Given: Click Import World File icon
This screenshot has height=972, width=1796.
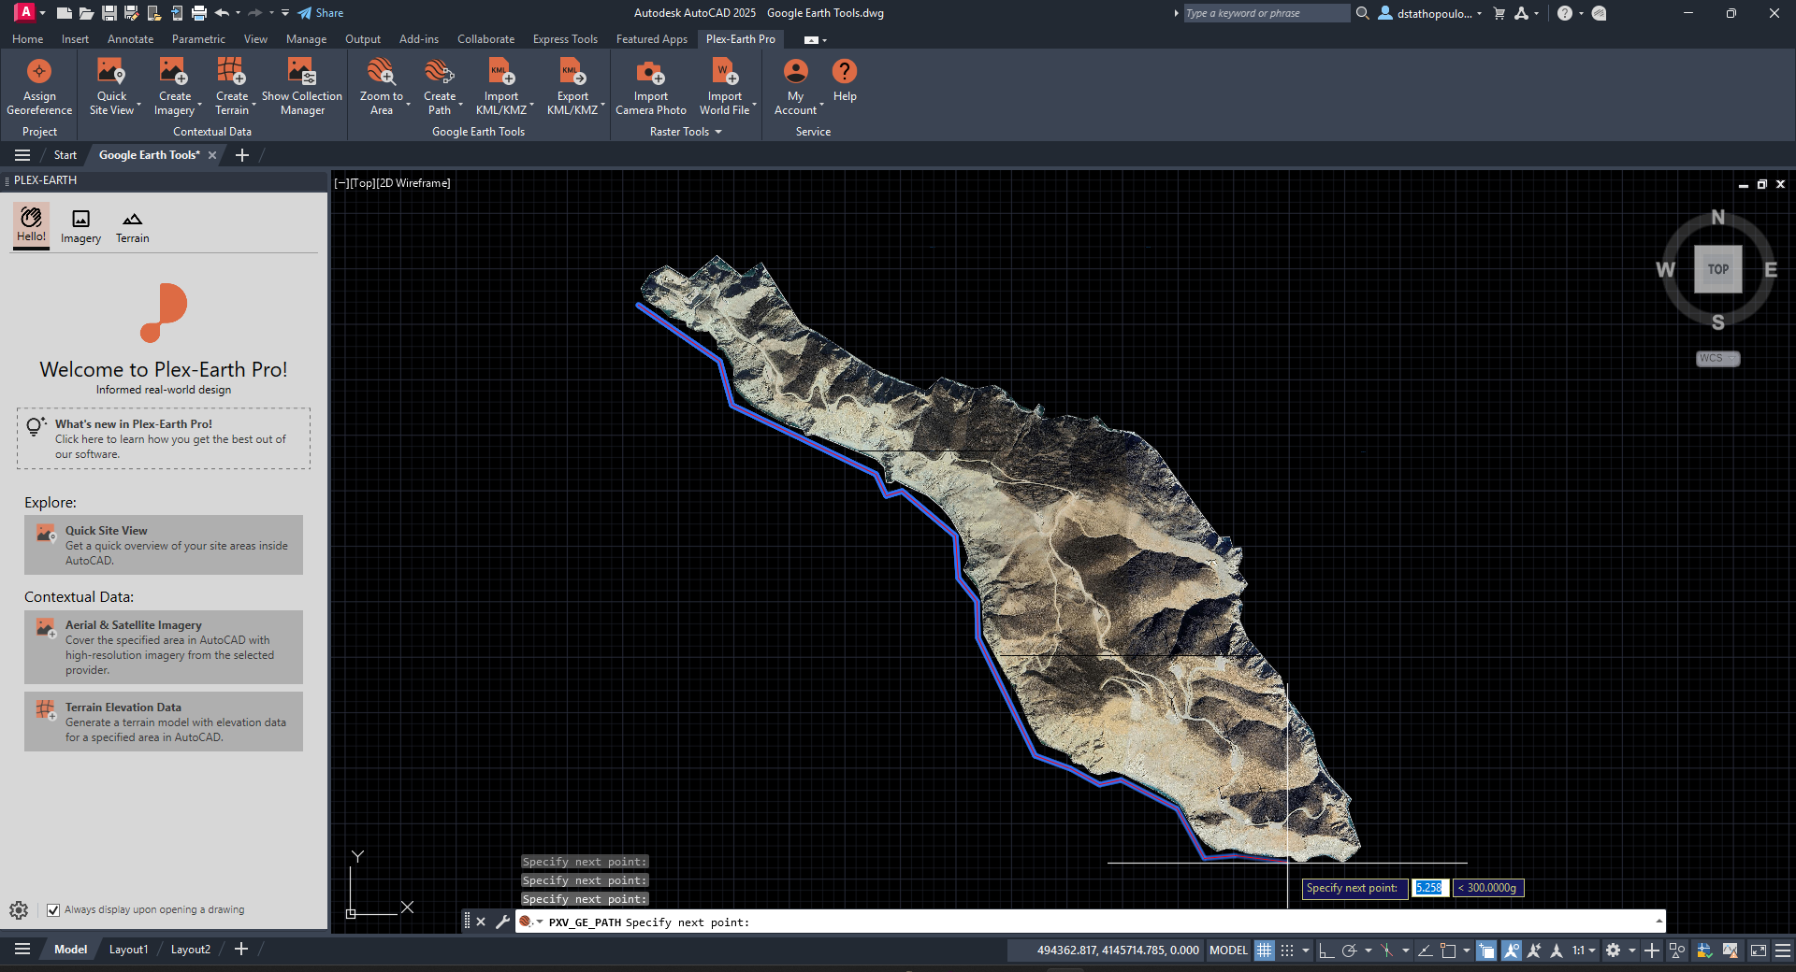Looking at the screenshot, I should (x=725, y=72).
